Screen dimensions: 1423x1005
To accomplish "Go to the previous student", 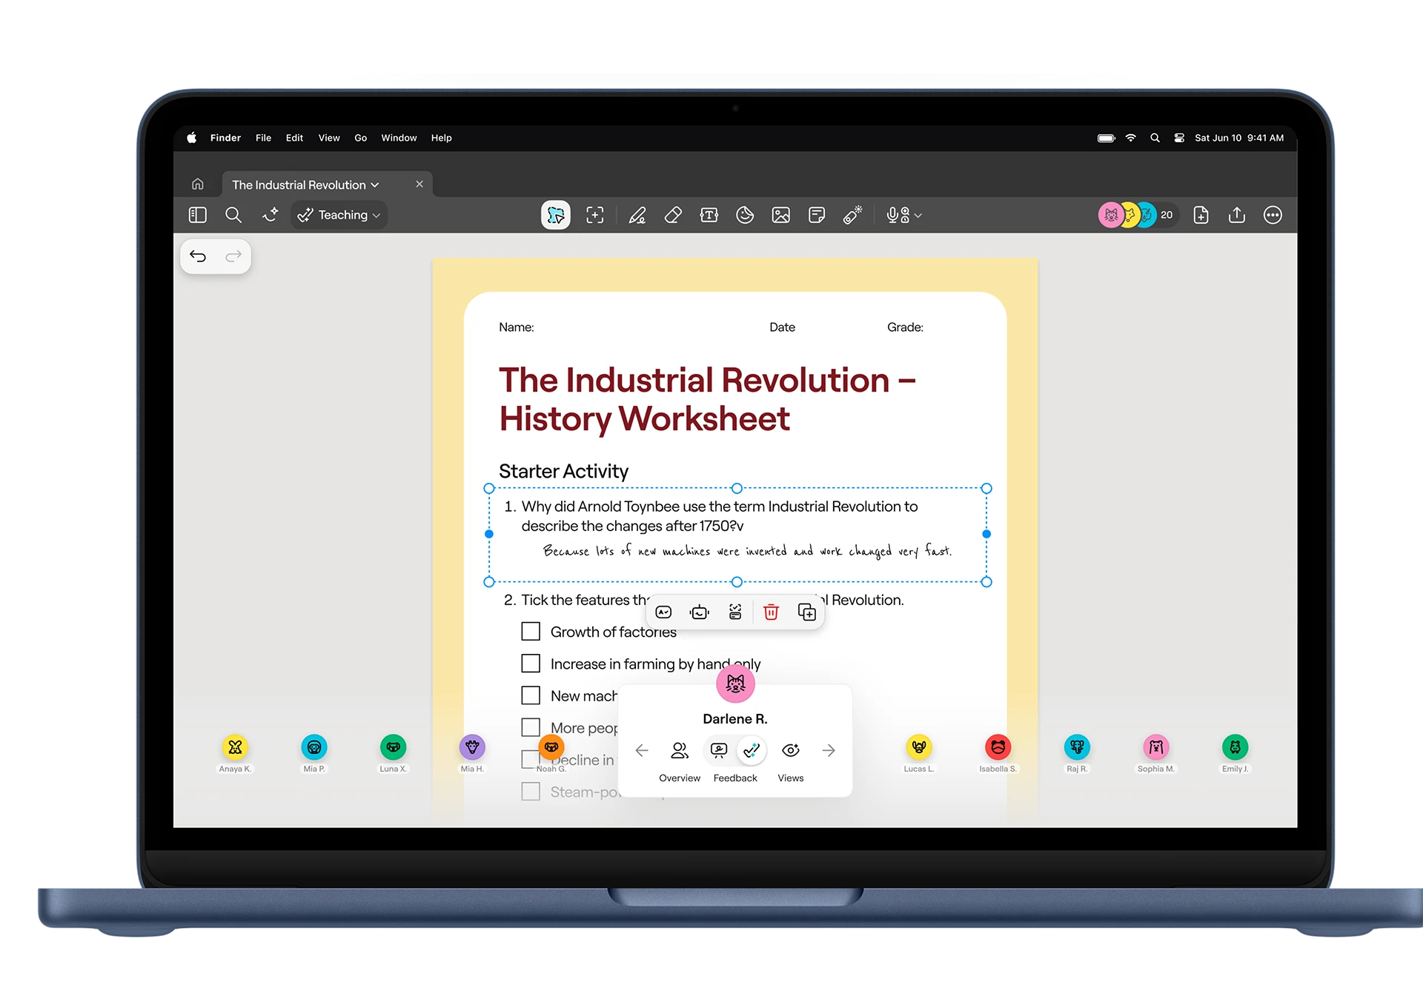I will [642, 750].
